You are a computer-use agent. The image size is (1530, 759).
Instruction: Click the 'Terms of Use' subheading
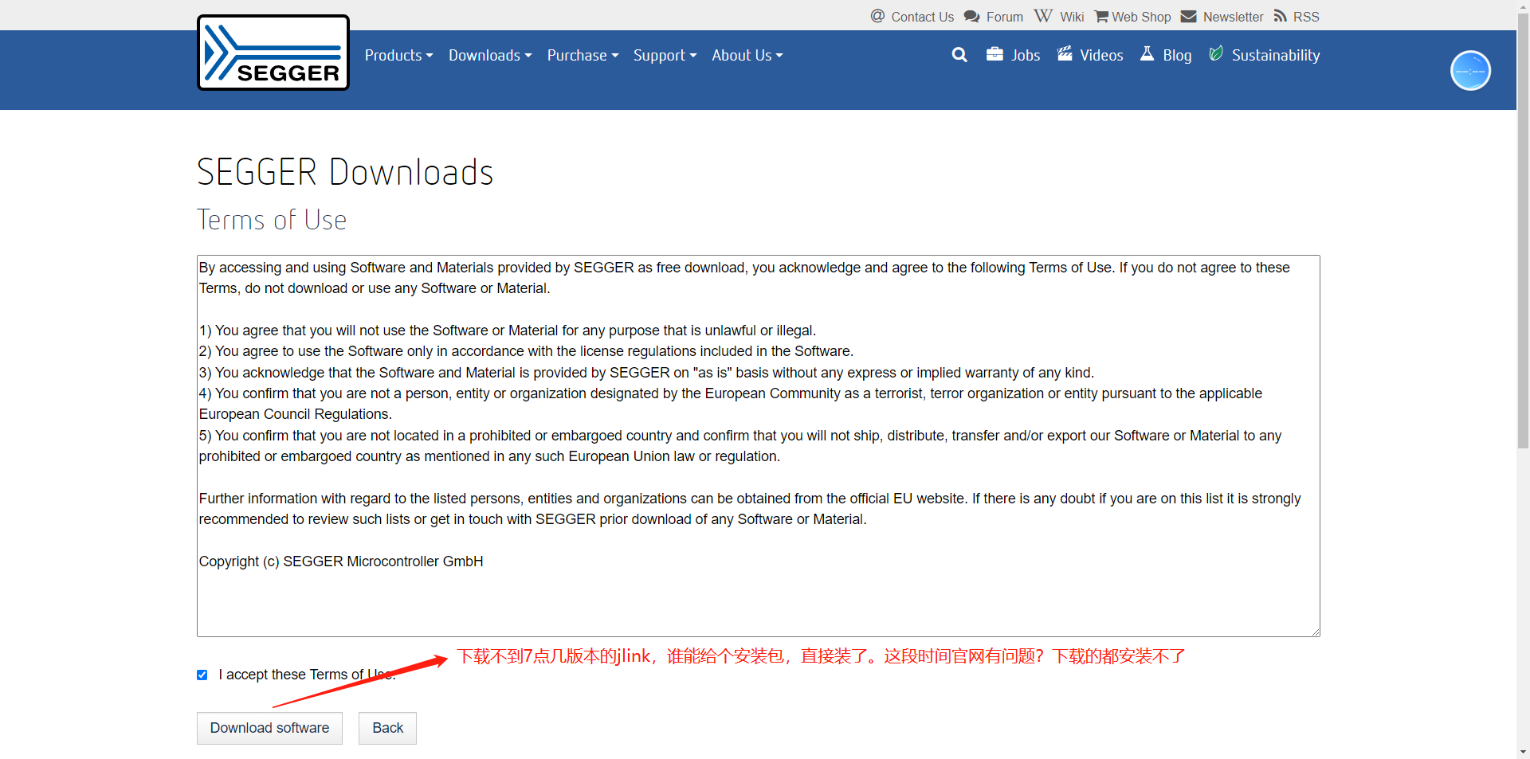[x=272, y=220]
